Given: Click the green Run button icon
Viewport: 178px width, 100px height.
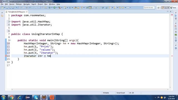Looking at the screenshot, I should tap(55, 7).
